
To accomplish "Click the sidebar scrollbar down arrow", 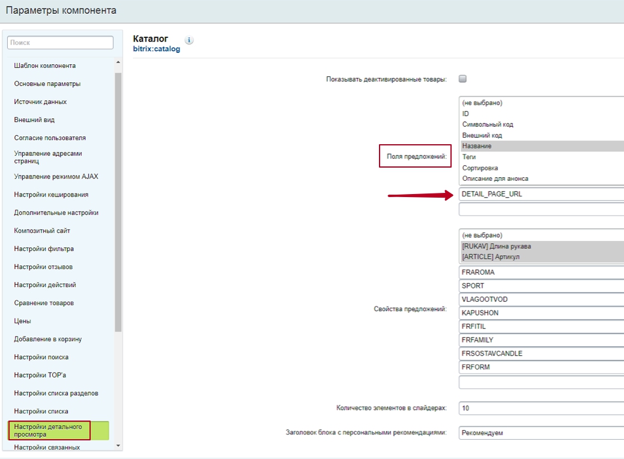I will coord(118,446).
